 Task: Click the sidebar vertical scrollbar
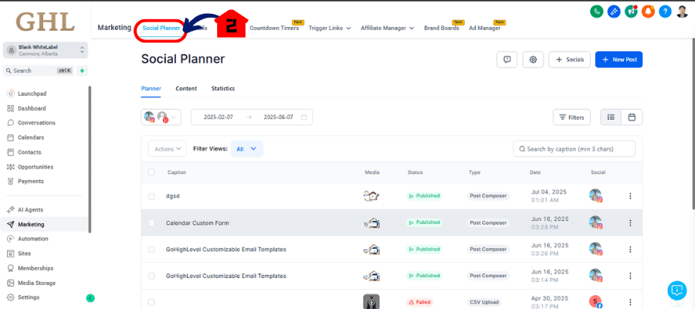coord(90,160)
